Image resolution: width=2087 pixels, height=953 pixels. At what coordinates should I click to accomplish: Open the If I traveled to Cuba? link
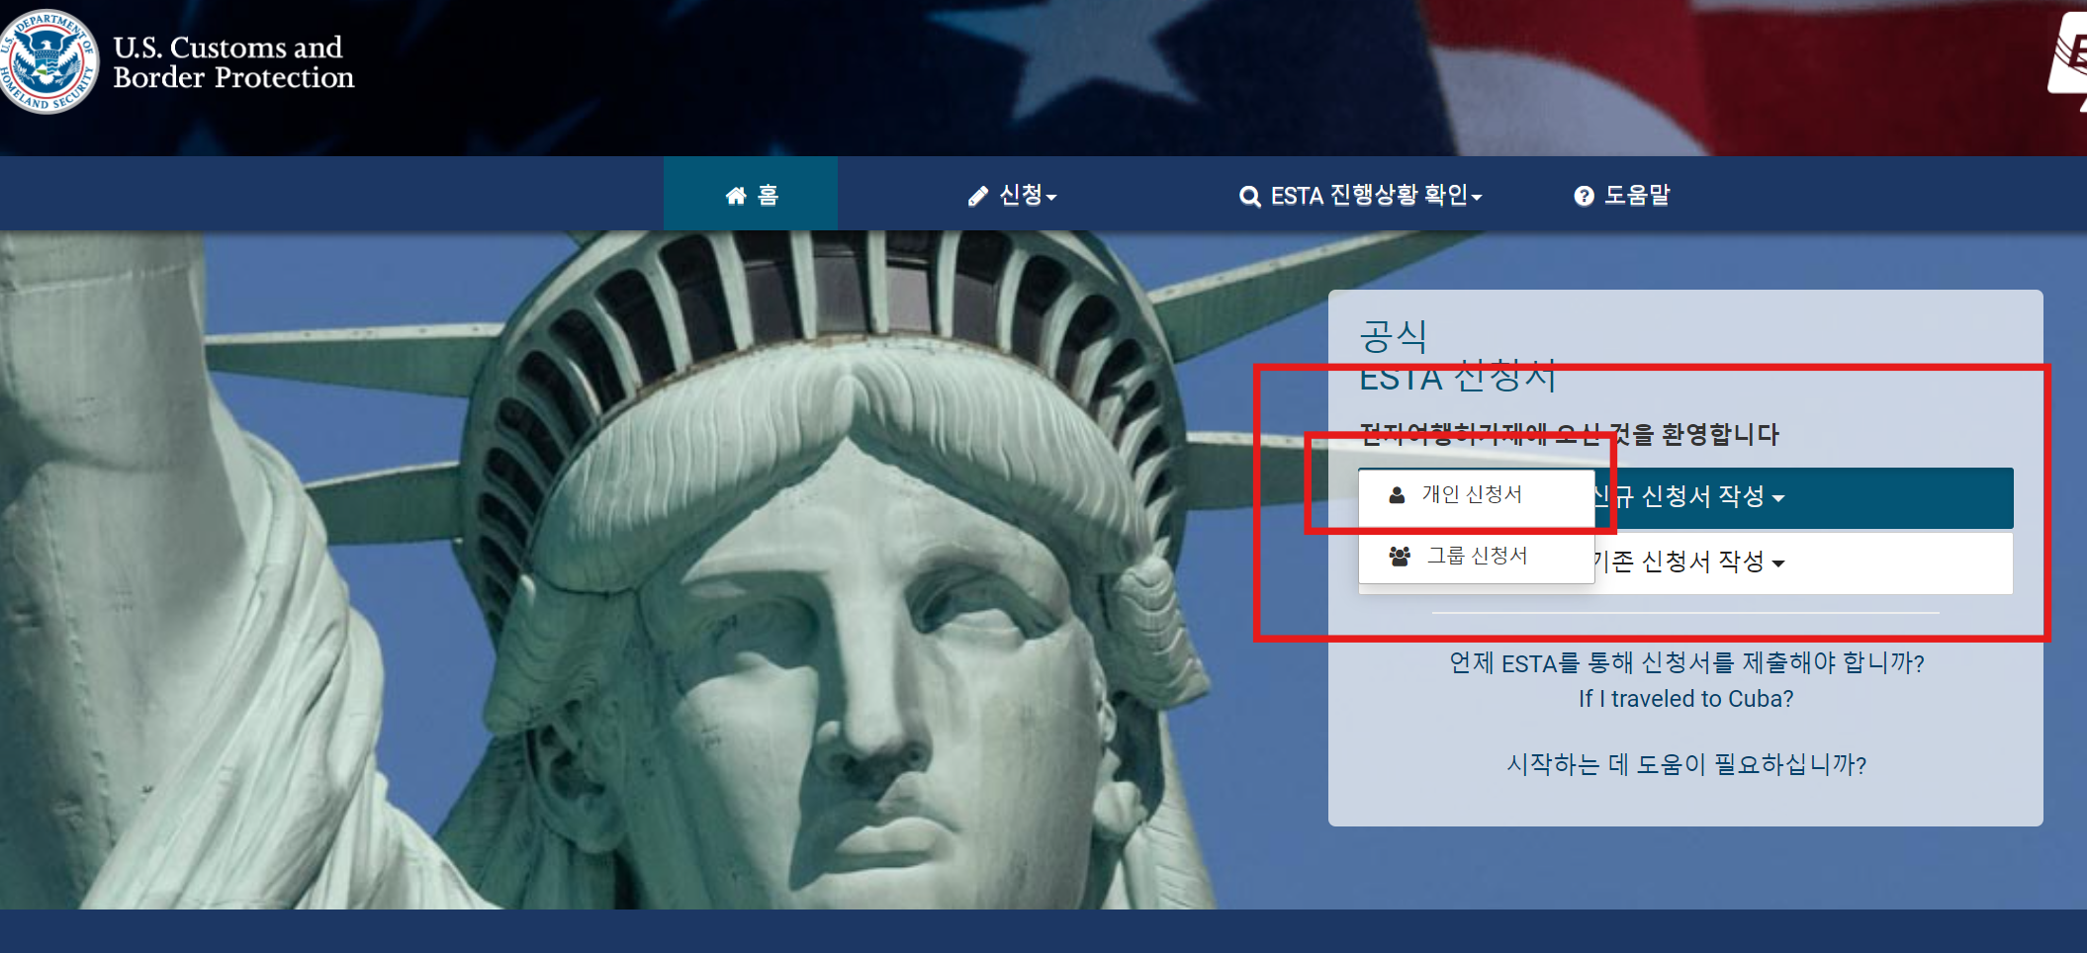[1686, 699]
